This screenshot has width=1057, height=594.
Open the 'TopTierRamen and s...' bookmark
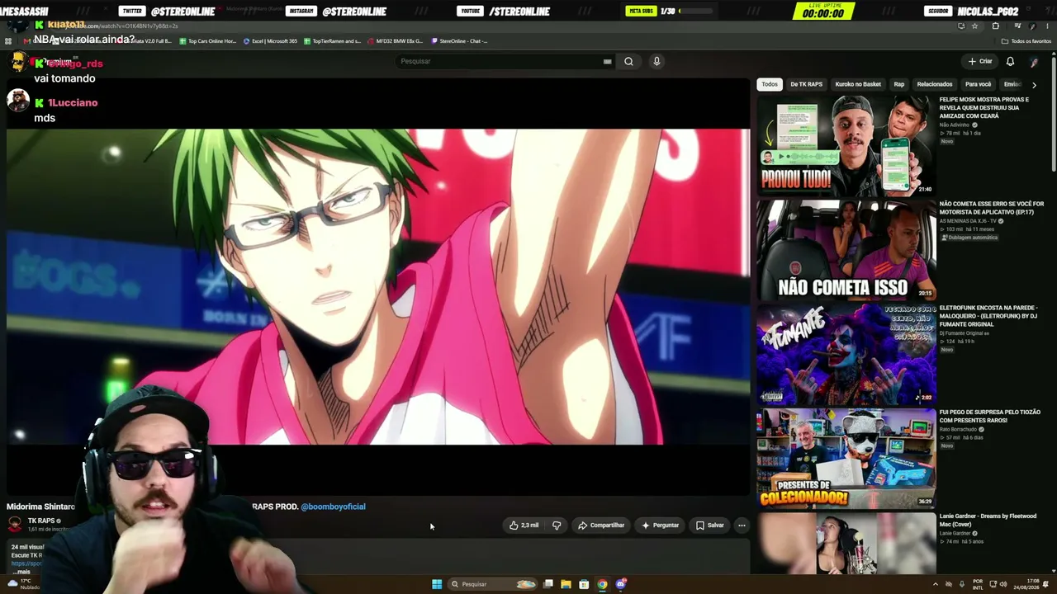click(x=332, y=41)
